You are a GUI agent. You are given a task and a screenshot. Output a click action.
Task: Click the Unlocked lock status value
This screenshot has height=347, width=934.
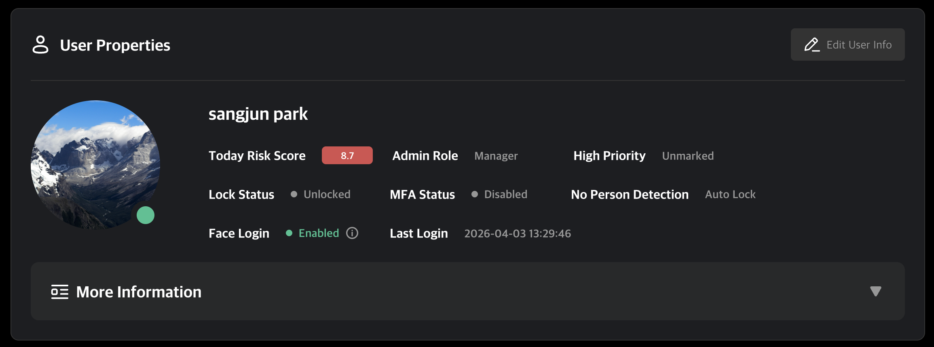coord(327,195)
